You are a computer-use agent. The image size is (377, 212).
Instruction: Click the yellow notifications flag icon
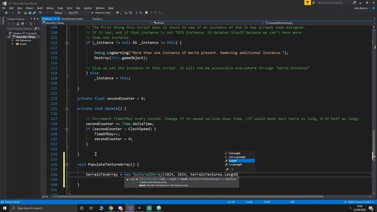tap(307, 2)
